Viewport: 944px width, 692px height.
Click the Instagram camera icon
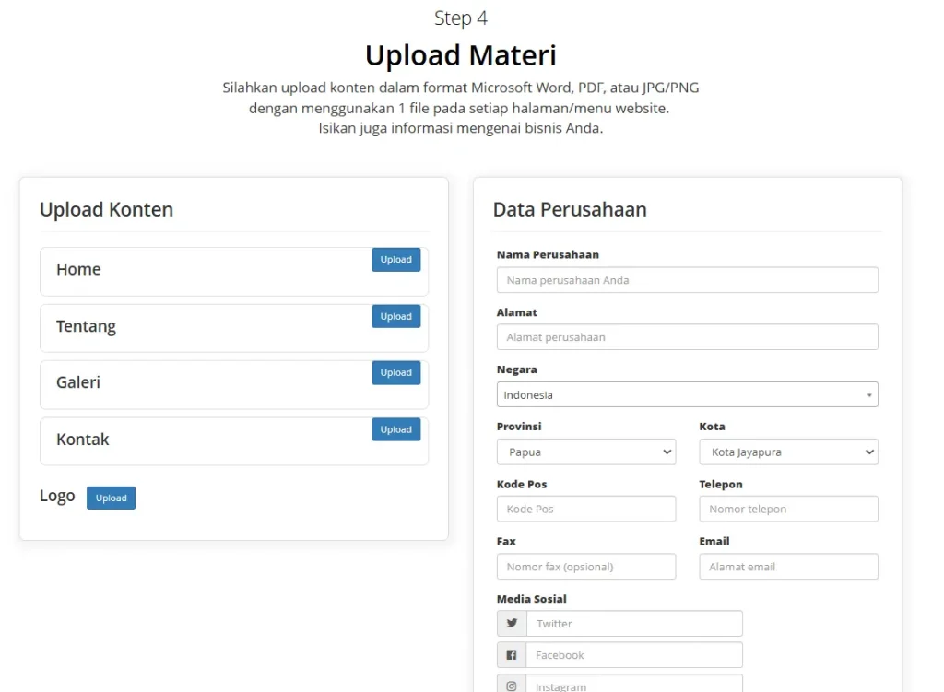[x=511, y=686]
